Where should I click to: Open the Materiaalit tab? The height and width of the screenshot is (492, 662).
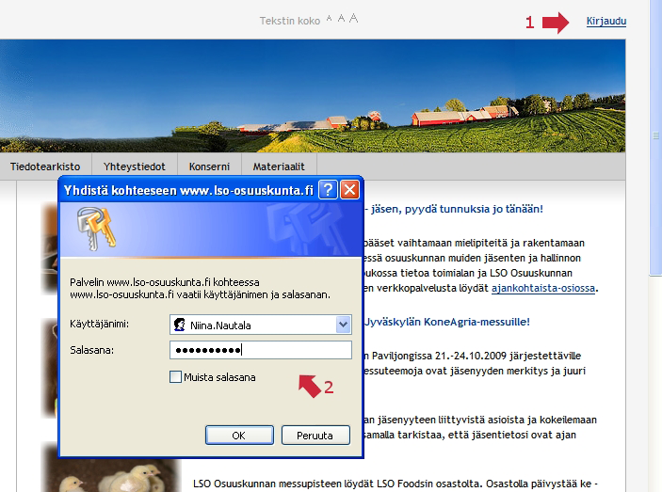coord(279,167)
